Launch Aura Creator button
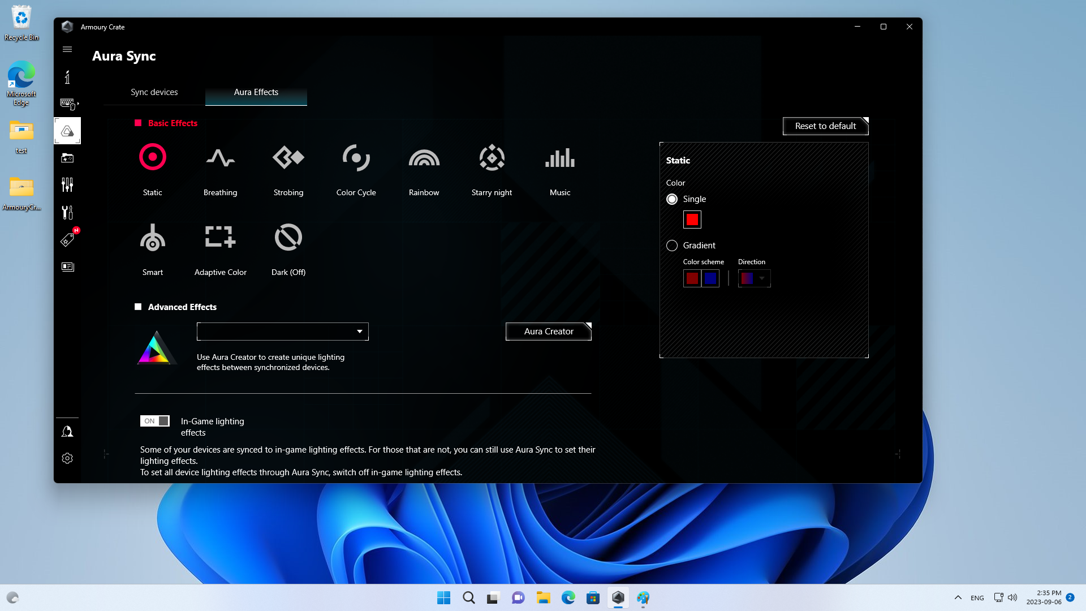Viewport: 1086px width, 611px height. [549, 332]
